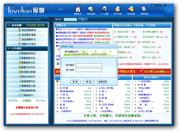Select 网络天地专区 channel
The image size is (180, 132).
[x=27, y=77]
